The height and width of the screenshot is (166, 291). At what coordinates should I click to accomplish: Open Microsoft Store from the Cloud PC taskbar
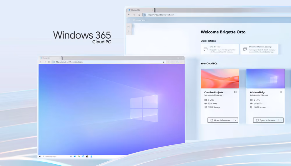point(87,156)
